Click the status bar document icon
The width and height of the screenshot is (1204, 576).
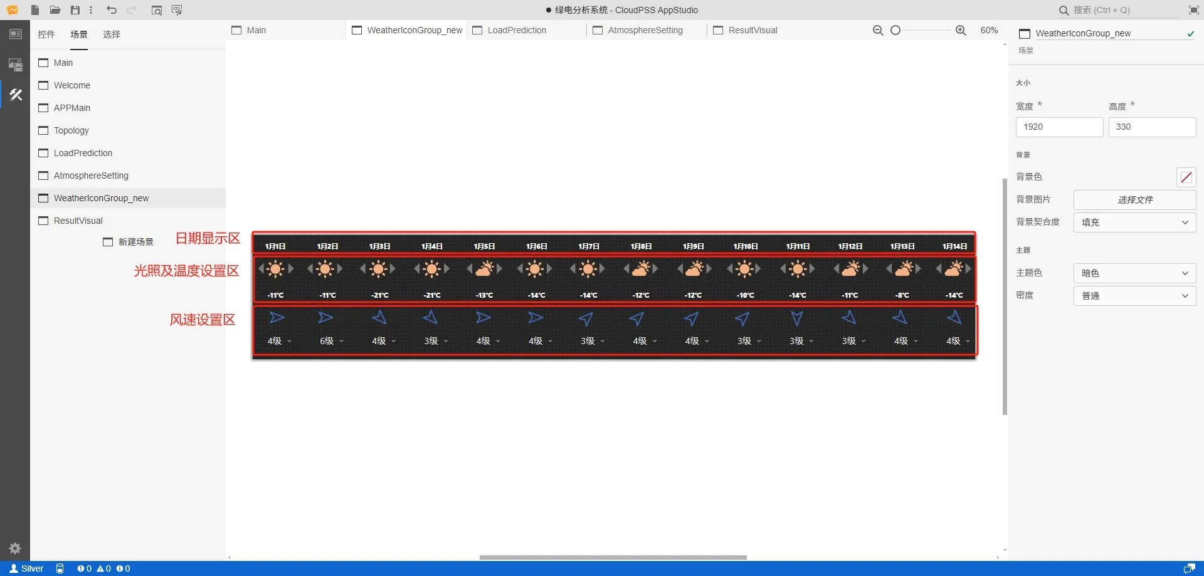tap(60, 568)
